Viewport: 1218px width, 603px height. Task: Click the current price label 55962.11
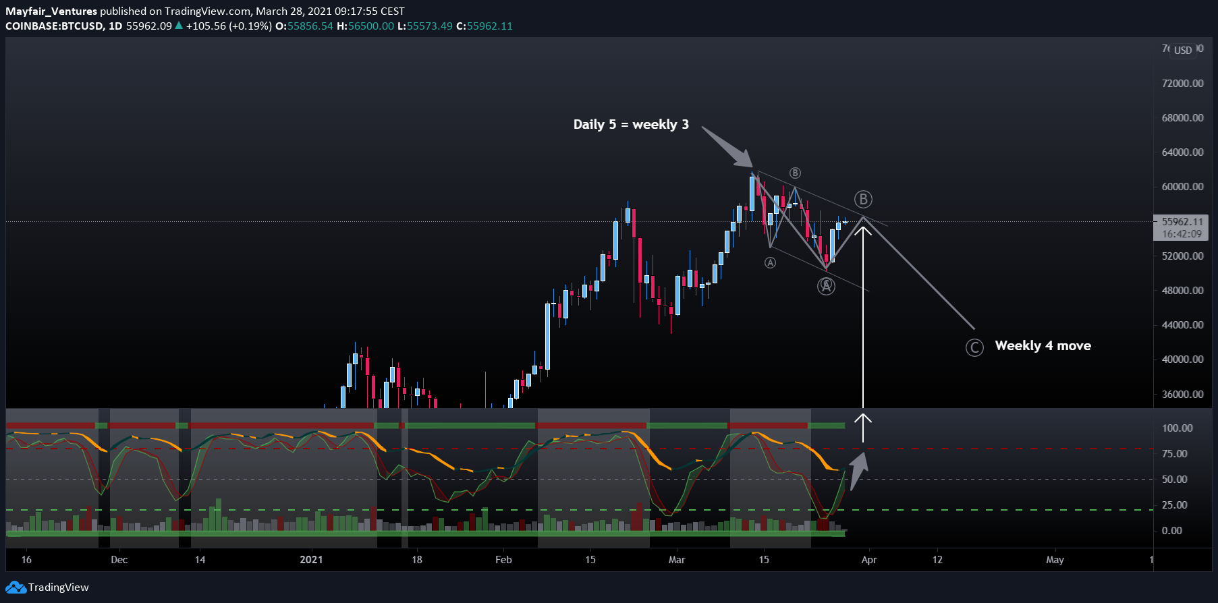1182,221
